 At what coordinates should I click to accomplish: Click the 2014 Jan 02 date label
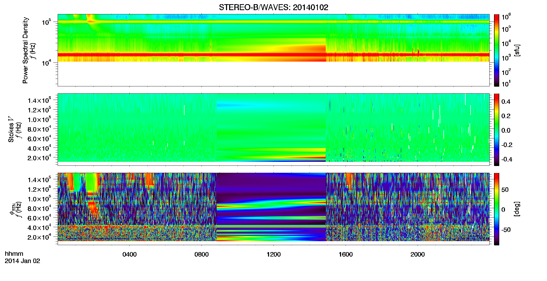pos(22,261)
